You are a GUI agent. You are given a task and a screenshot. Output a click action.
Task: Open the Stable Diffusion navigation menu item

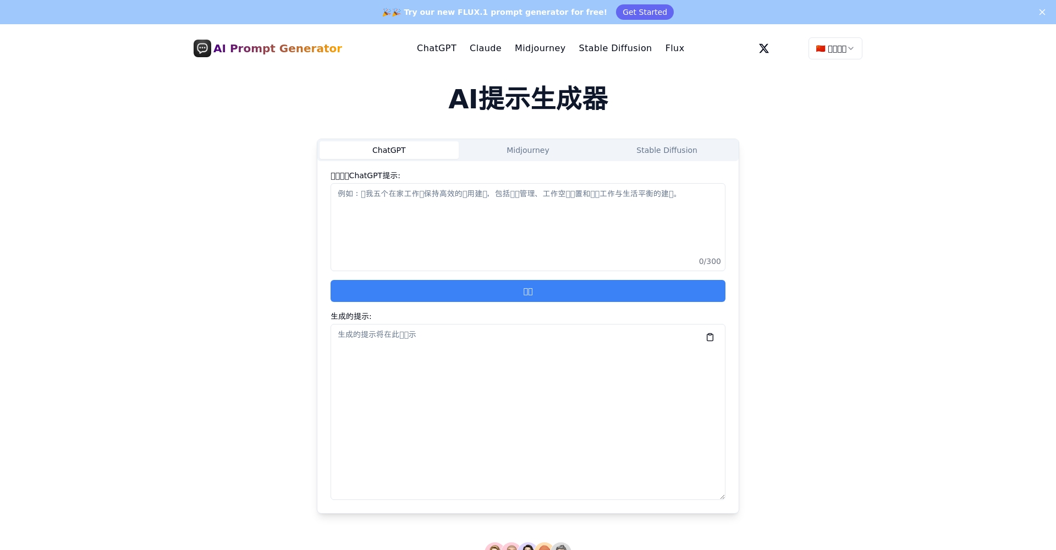click(615, 48)
